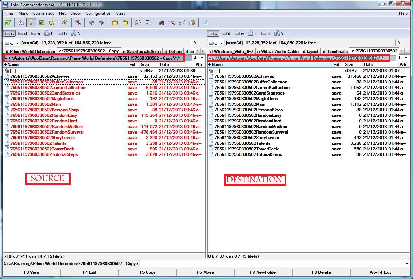Click F6 Move button
413x279 pixels.
(205, 272)
